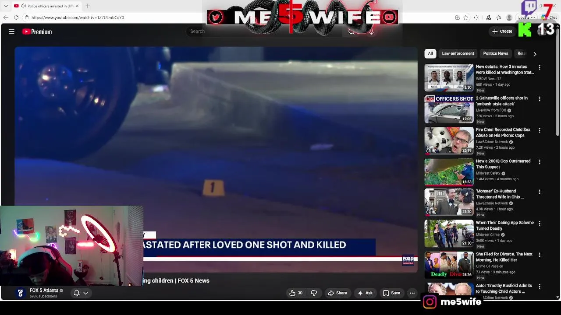Open the FOX 5 Atlanta channel avatar
Viewport: 561px width, 315px height.
[20, 293]
